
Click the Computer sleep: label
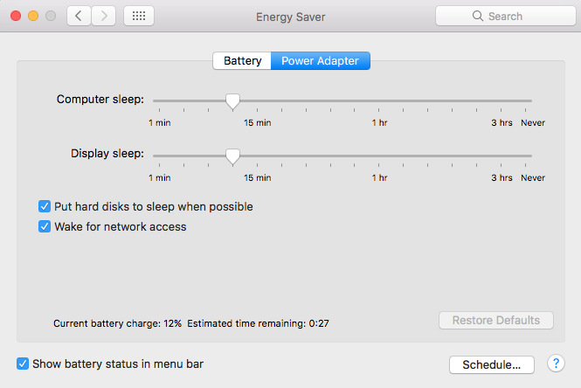pos(100,100)
